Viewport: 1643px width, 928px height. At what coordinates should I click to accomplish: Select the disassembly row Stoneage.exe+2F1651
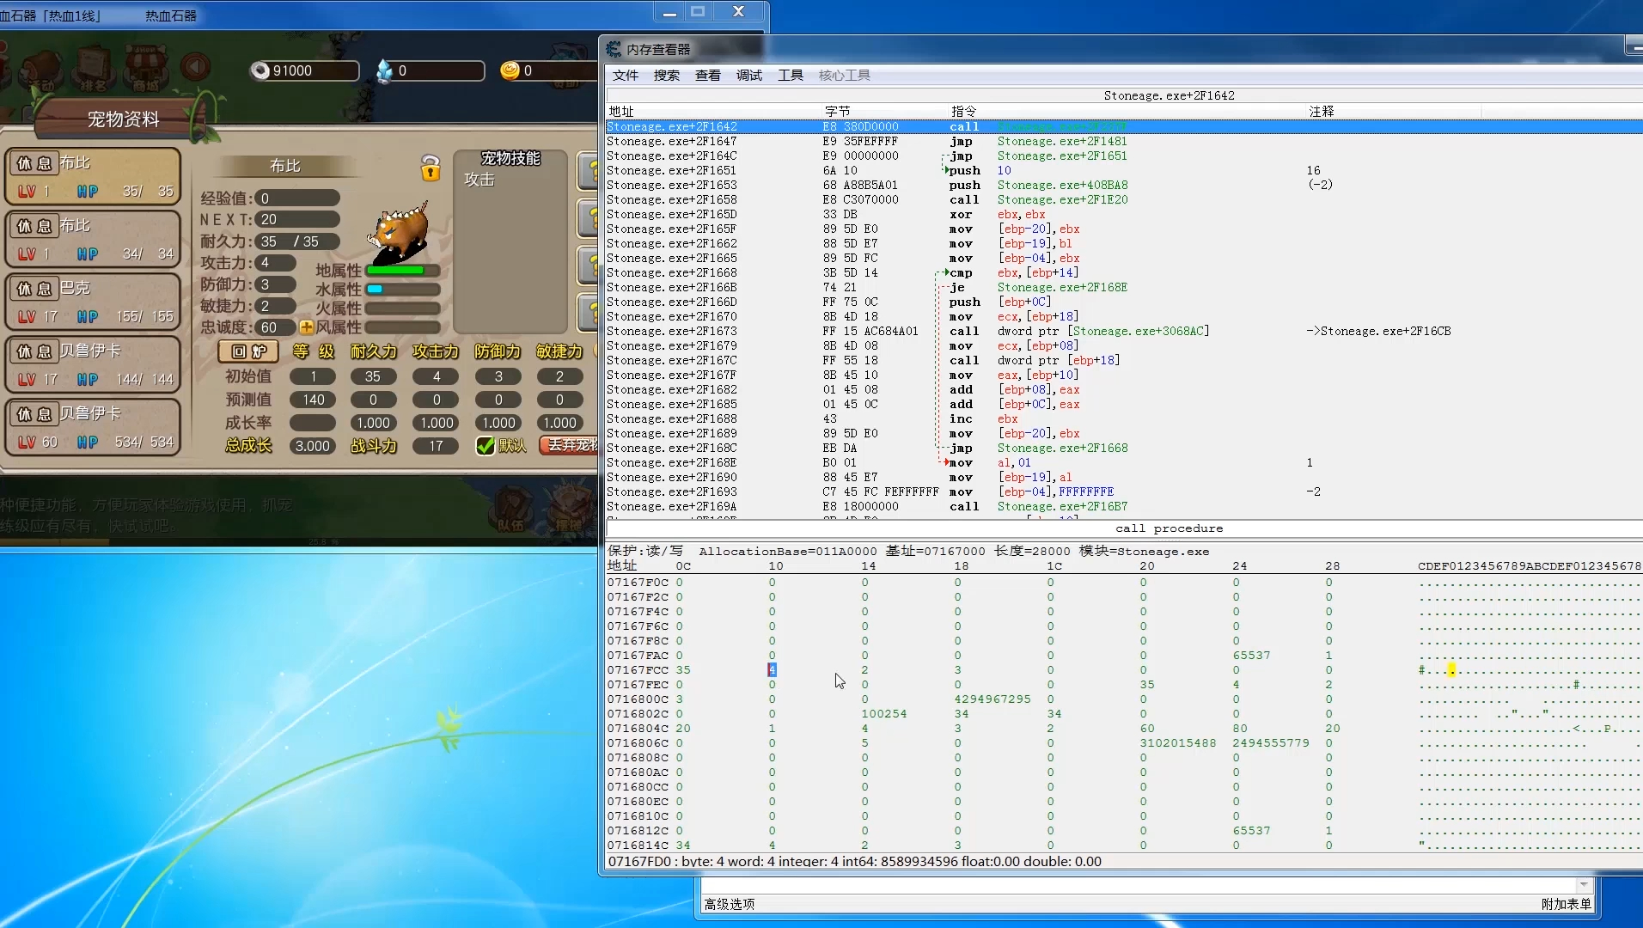coord(1124,170)
